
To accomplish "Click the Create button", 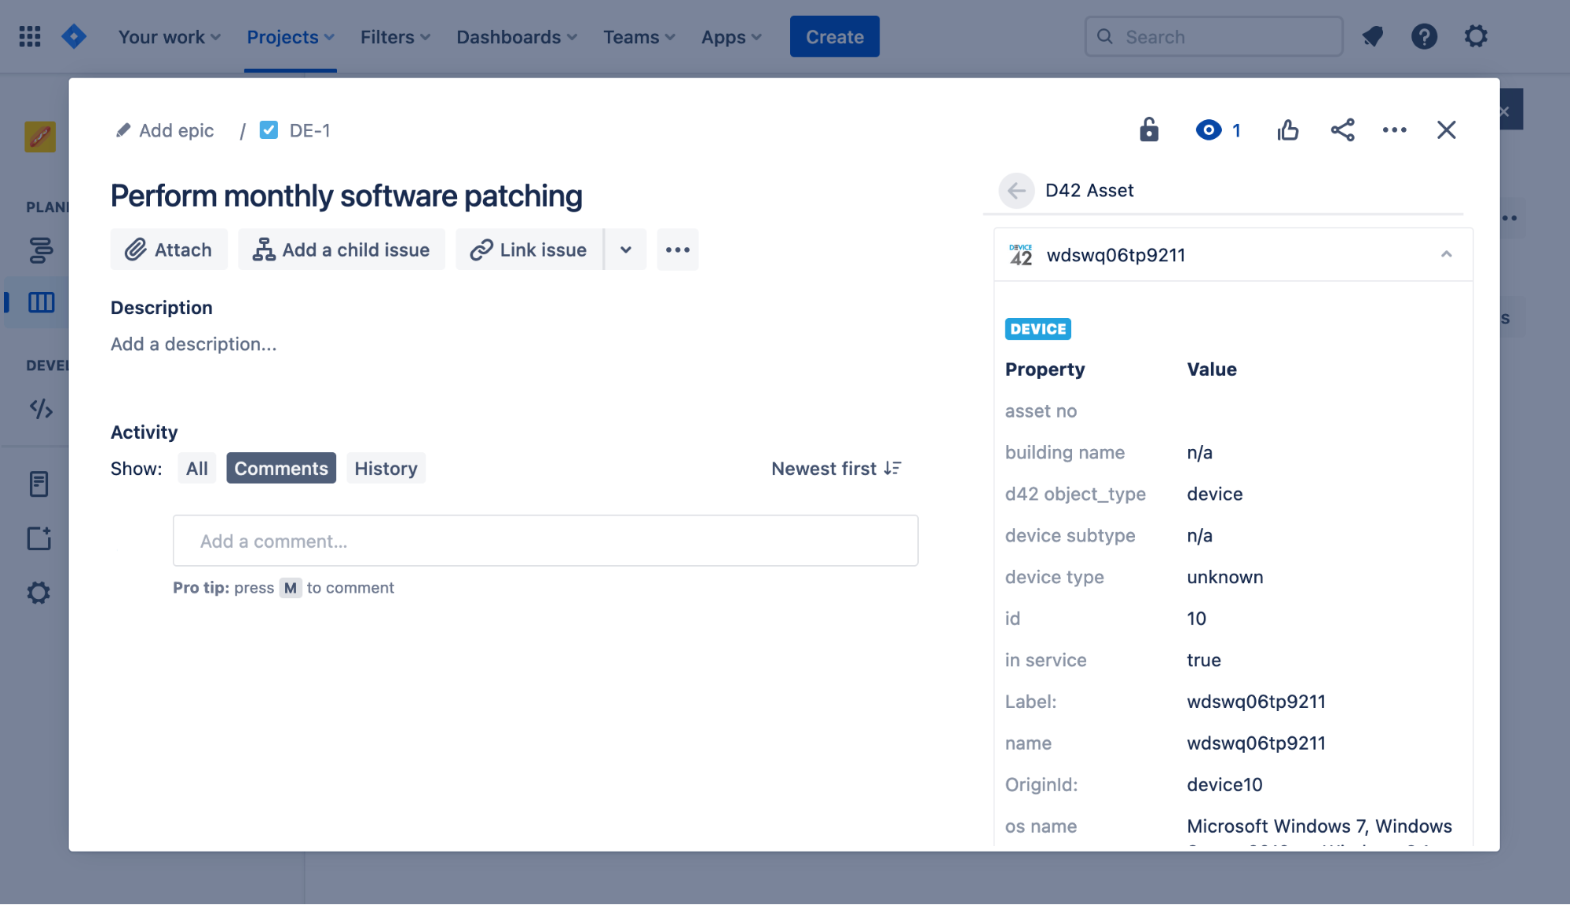I will coord(834,36).
